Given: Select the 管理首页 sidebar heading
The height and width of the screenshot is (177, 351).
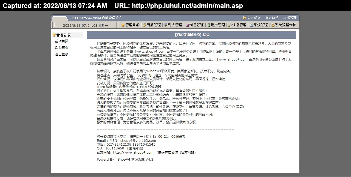Looking at the screenshot, I should (63, 35).
